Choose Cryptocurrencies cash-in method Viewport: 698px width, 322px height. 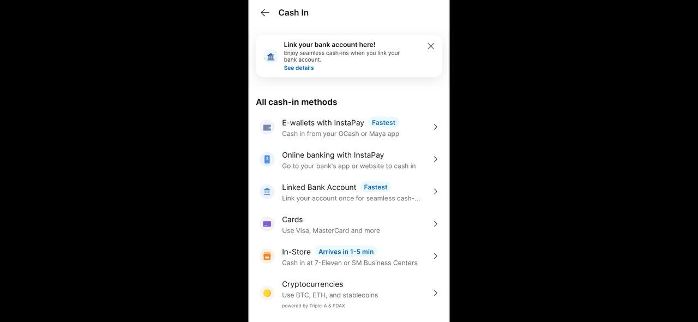pos(329,289)
